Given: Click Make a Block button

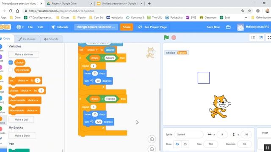Looking at the screenshot, I should pyautogui.click(x=22, y=136).
